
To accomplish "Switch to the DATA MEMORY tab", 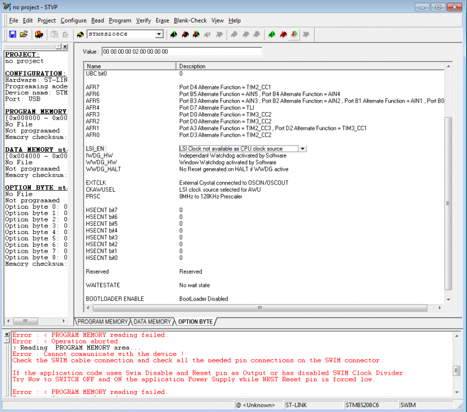I will click(152, 321).
